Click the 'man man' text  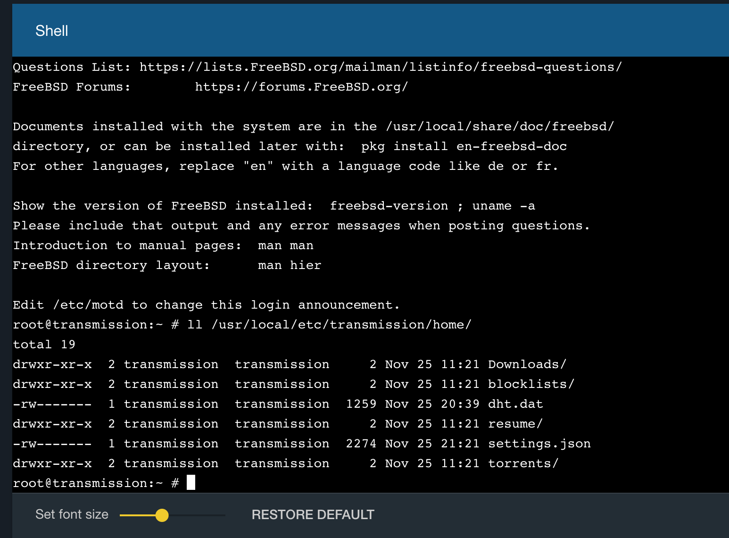click(286, 245)
